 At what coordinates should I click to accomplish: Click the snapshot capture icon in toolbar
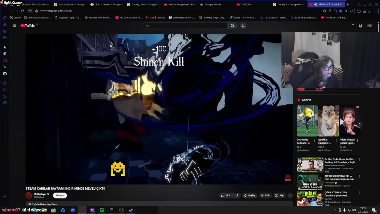click(335, 11)
